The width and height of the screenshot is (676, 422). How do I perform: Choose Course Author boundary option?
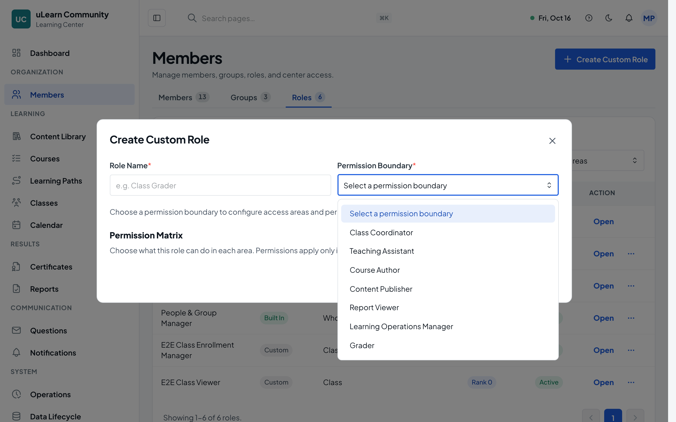448,270
